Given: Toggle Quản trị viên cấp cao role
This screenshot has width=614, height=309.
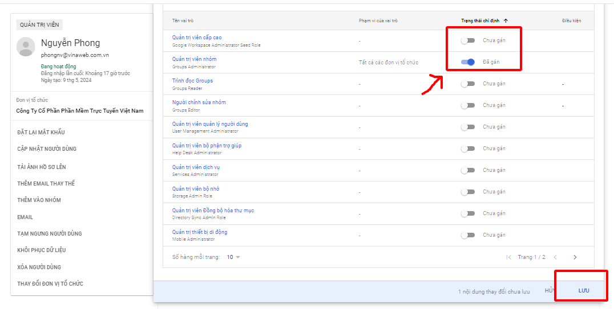Looking at the screenshot, I should click(468, 40).
